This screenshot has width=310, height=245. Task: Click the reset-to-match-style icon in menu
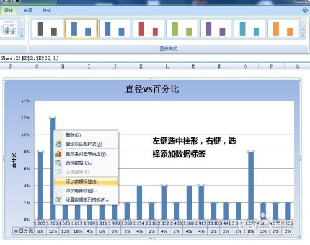coord(58,144)
